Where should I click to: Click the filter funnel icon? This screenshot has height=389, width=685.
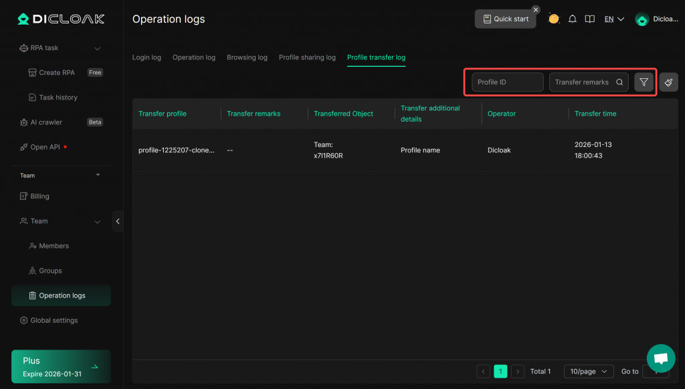click(644, 82)
